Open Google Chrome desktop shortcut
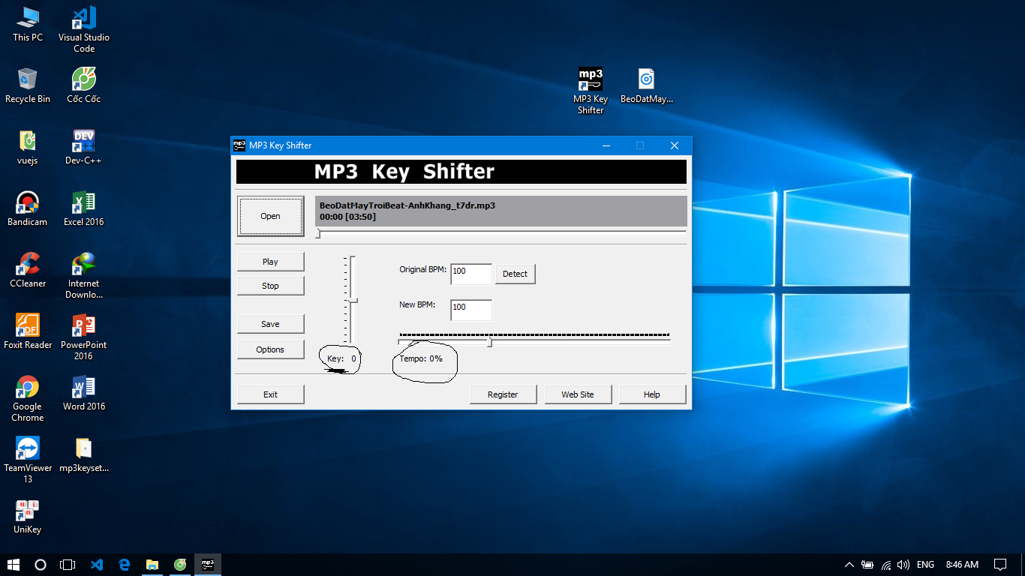This screenshot has height=576, width=1025. [x=28, y=398]
